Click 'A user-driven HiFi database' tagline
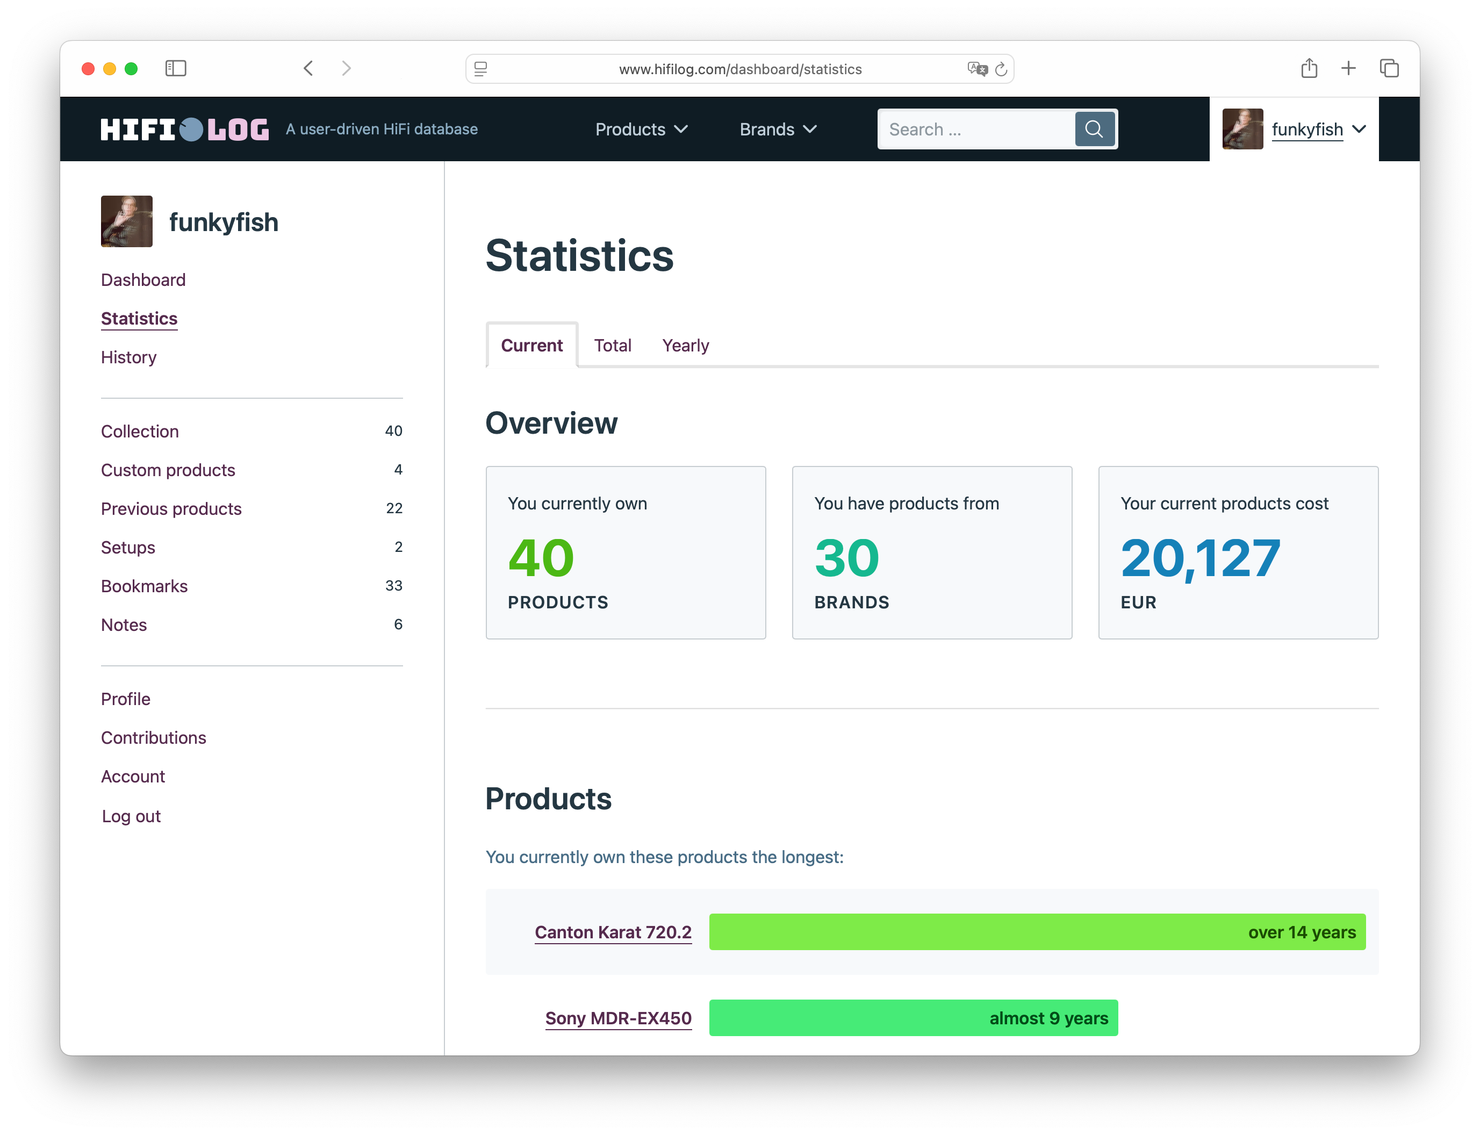 [x=382, y=129]
